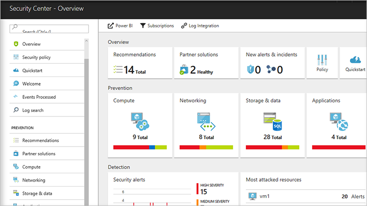Click the Recommendations list icon in sidebar

16,140
